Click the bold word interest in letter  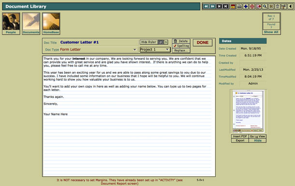click(x=79, y=59)
